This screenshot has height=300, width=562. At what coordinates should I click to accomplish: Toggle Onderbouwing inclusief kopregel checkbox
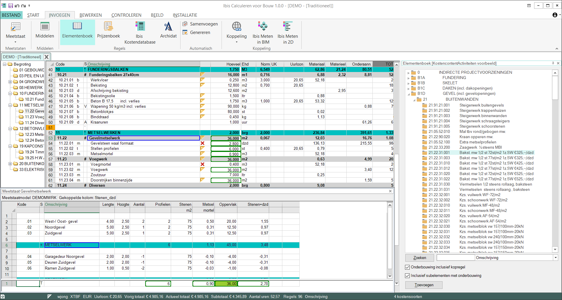tap(407, 267)
